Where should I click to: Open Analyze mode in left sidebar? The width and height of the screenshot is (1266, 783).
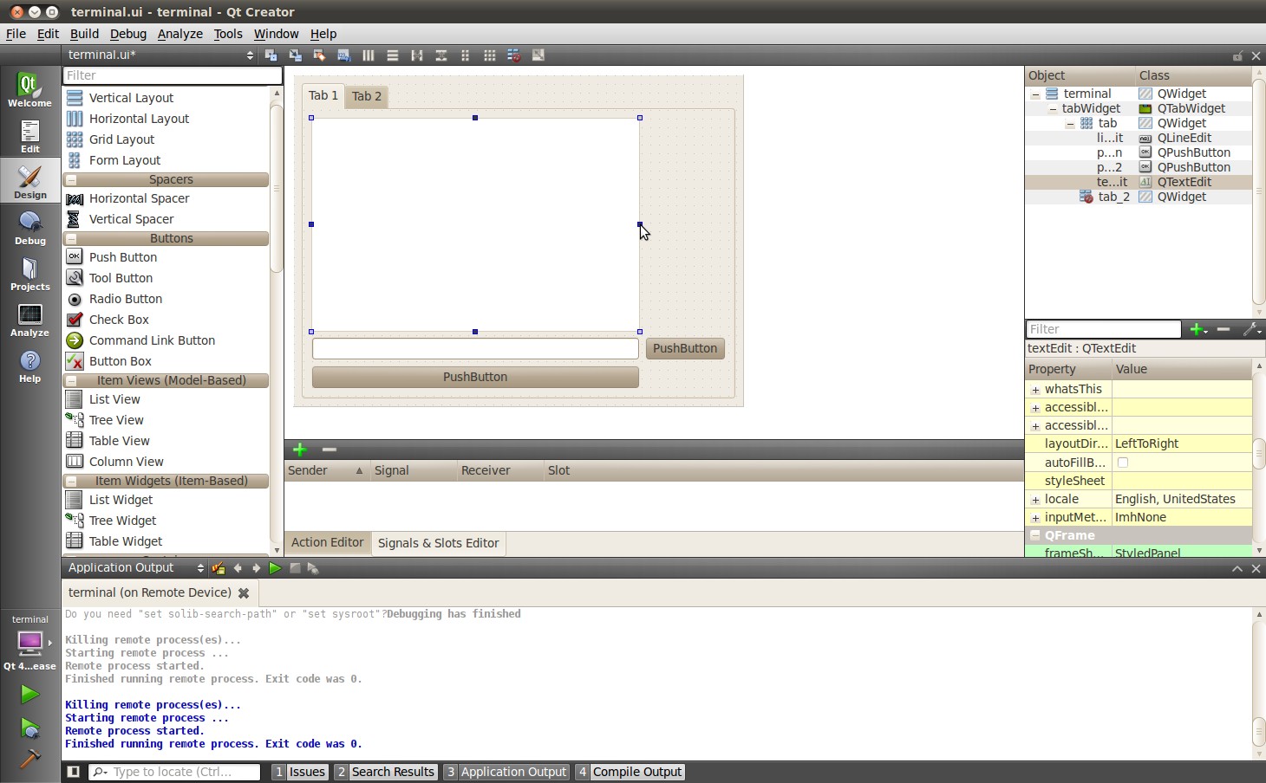point(29,319)
